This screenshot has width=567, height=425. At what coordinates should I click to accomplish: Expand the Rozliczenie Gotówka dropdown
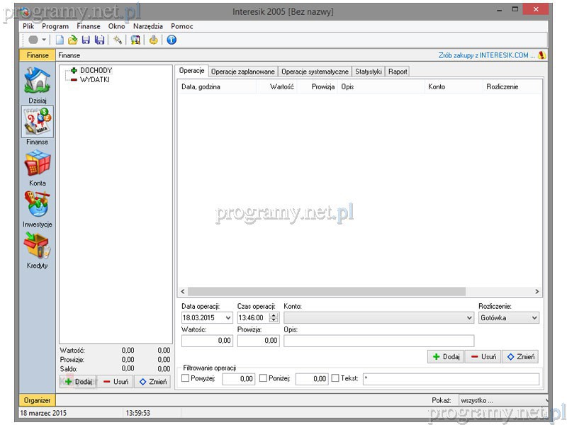pyautogui.click(x=534, y=318)
